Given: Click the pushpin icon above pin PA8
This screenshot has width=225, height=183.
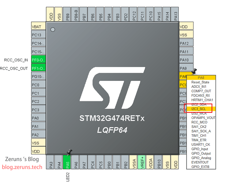Looking at the screenshot, I should click(x=195, y=70).
